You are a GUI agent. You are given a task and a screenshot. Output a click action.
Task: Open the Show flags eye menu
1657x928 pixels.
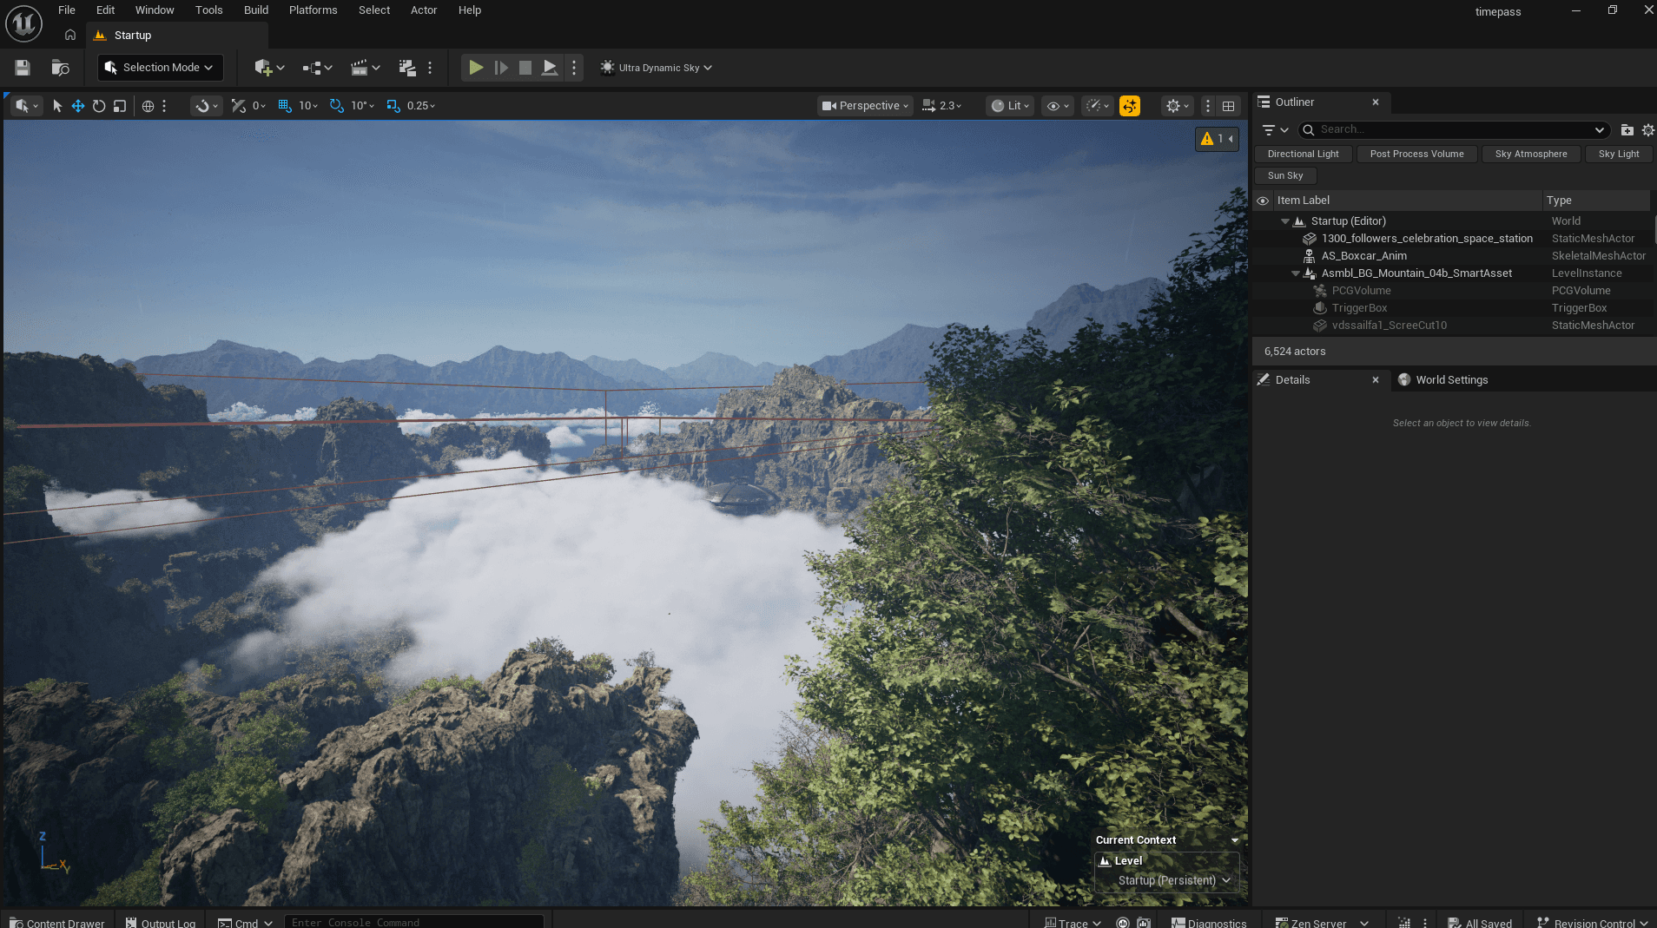coord(1058,106)
